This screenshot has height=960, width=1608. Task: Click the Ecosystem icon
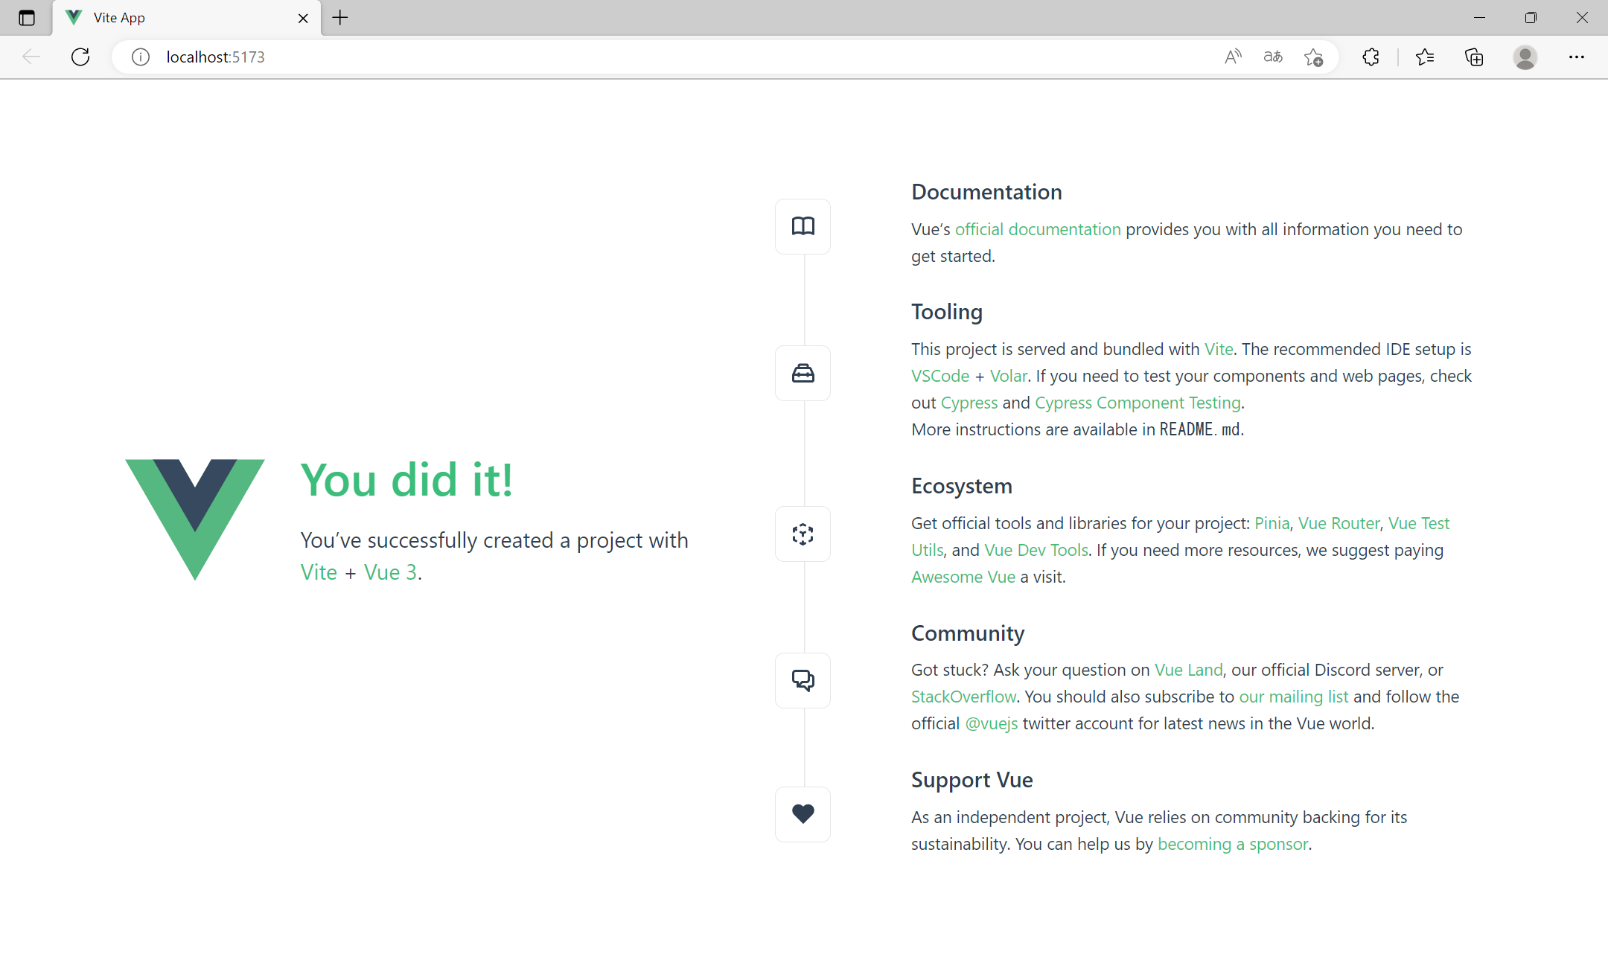tap(803, 534)
